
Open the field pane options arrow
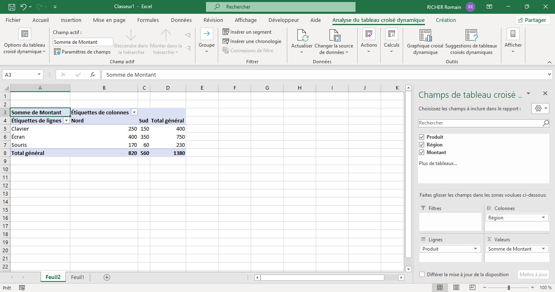[x=528, y=94]
